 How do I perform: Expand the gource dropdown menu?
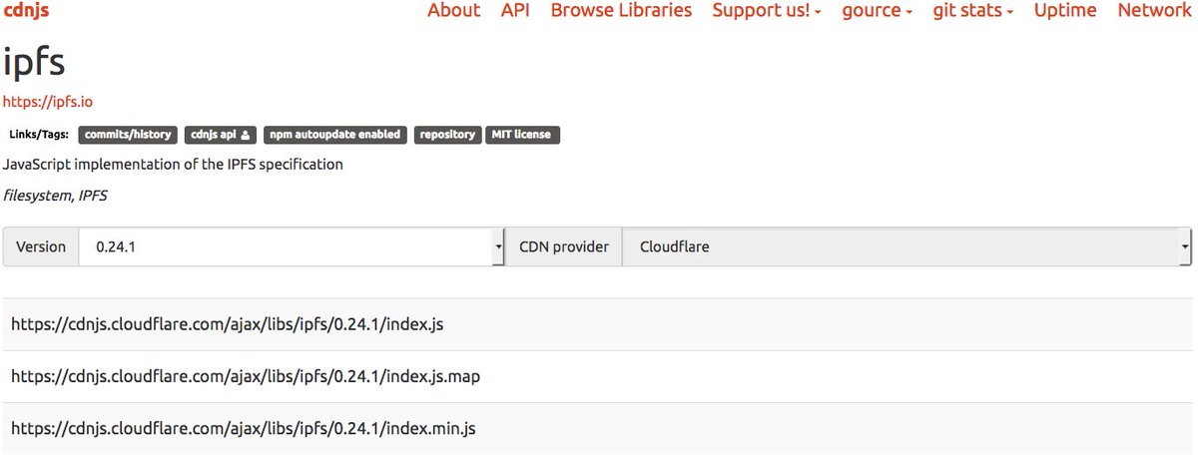click(x=878, y=10)
